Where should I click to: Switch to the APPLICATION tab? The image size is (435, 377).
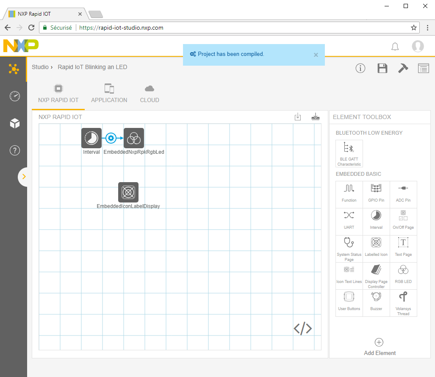pyautogui.click(x=109, y=94)
